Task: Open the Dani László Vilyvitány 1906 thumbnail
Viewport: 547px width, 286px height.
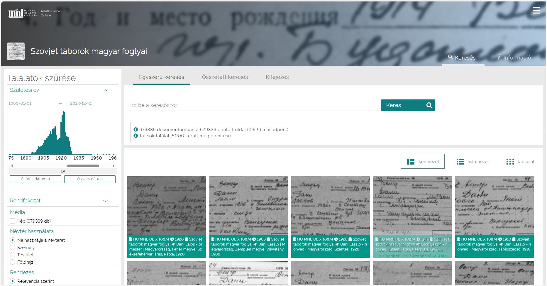Action: tap(248, 206)
